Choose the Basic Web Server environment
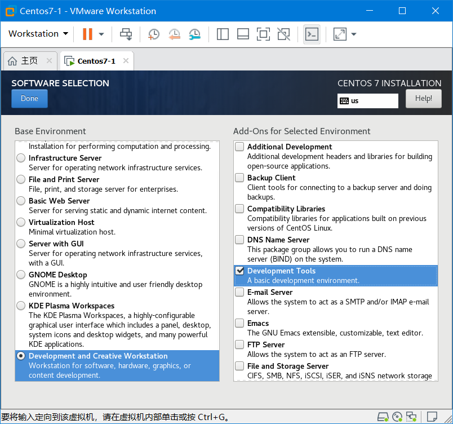Screen dimensions: 453x424 21,201
